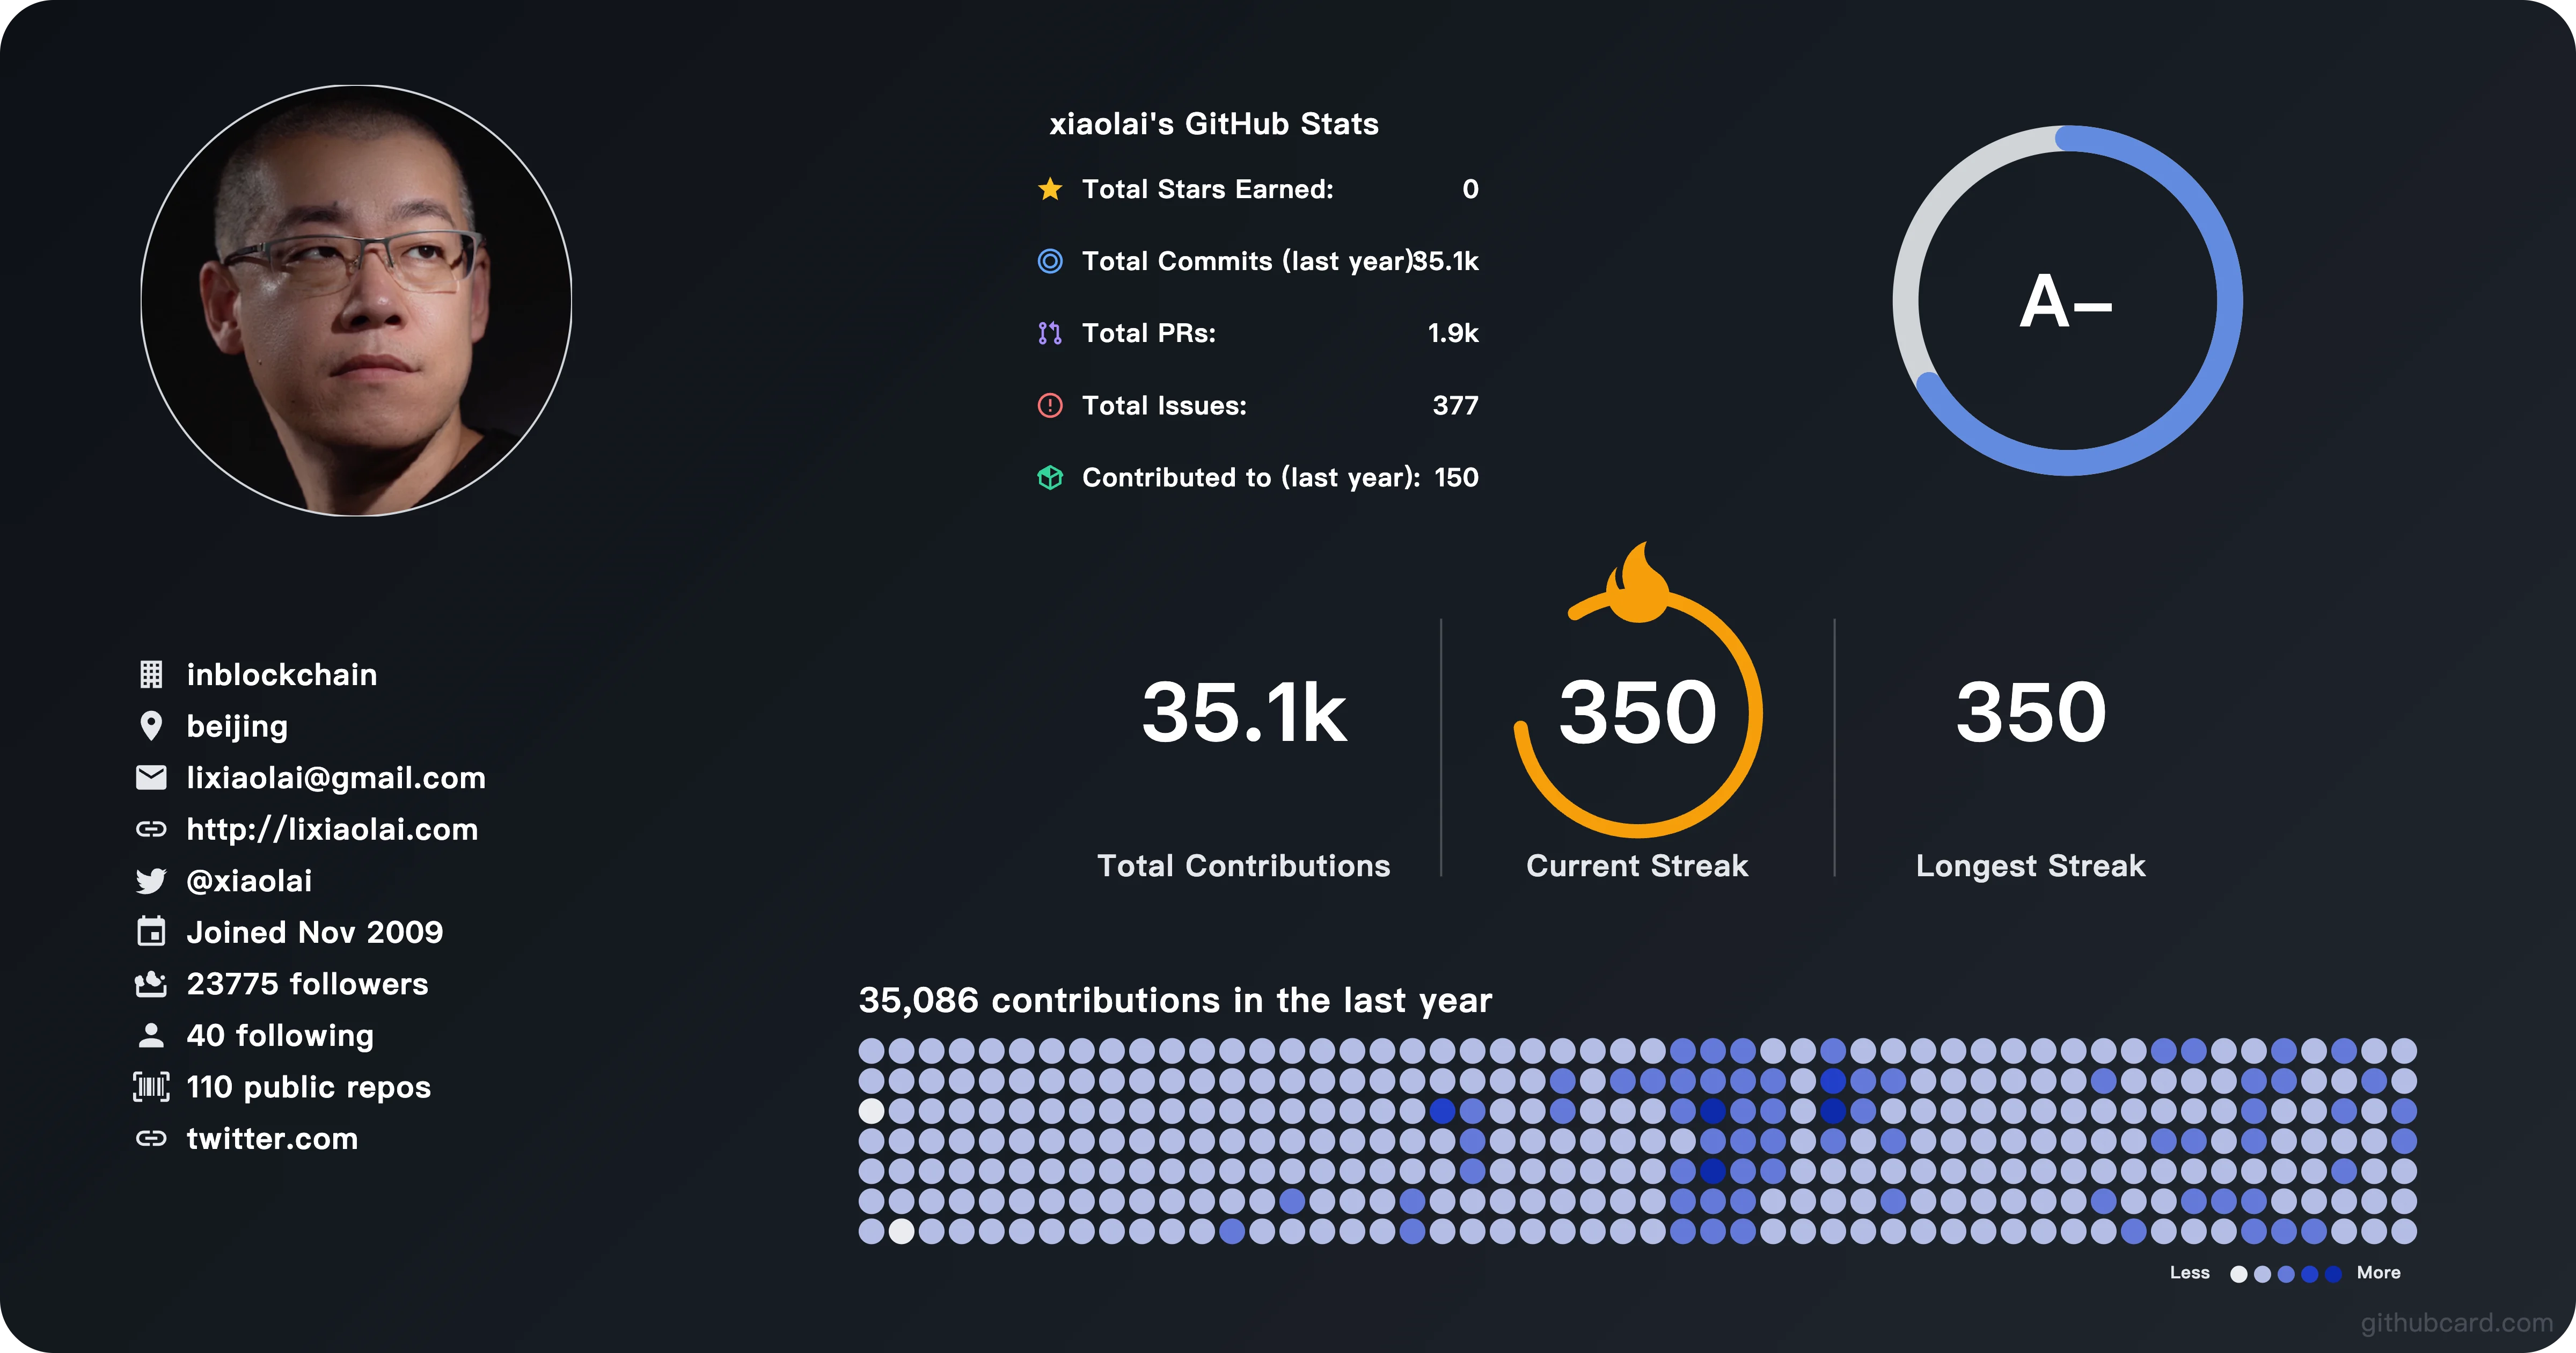Screen dimensions: 2576x1353
Task: Click the link icon beside http://lixiaolai.com
Action: (x=151, y=828)
